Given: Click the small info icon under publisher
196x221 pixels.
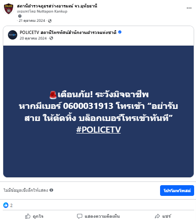Looking at the screenshot, I should click(x=20, y=16).
